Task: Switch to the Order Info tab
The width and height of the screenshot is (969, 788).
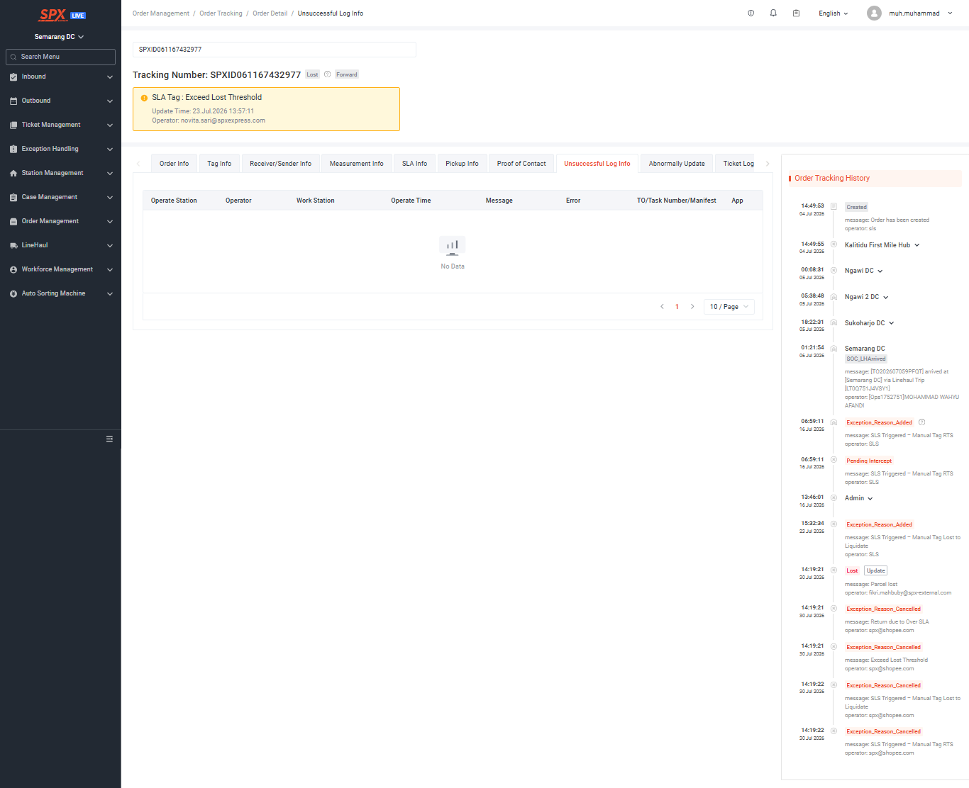Action: click(x=174, y=164)
